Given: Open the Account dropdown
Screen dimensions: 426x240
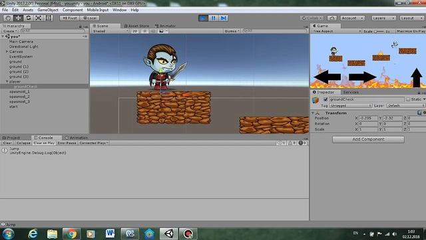Looking at the screenshot, I should click(352, 18).
